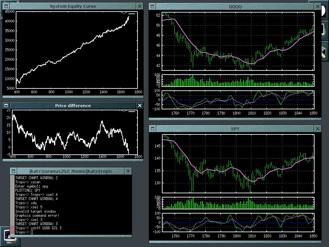This screenshot has height=247, width=329.
Task: Click the 'Trops-> Trops-> xsel 4' terminal line
Action: tap(37, 195)
